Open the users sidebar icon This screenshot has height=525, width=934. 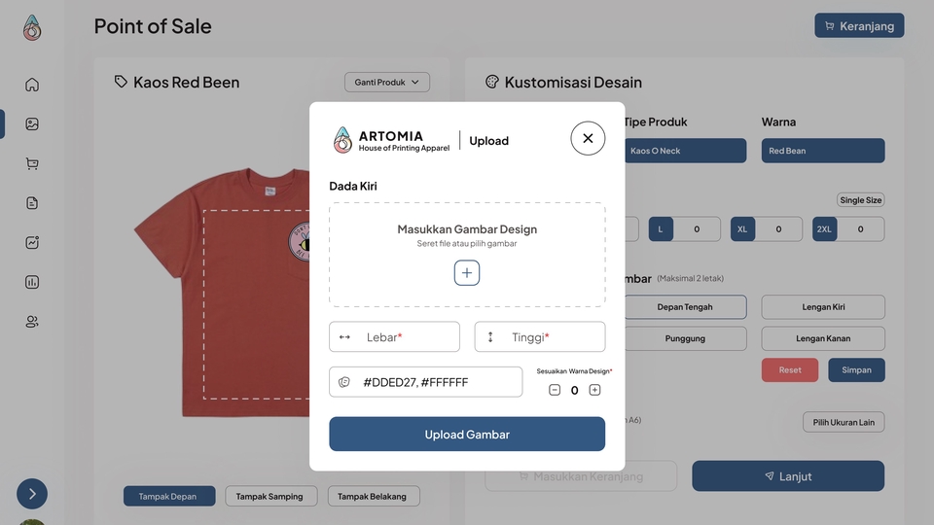[32, 322]
